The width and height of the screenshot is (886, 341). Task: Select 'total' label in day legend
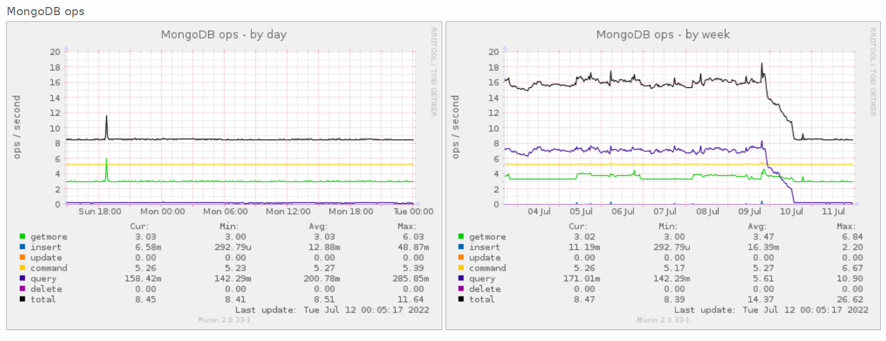pos(44,300)
